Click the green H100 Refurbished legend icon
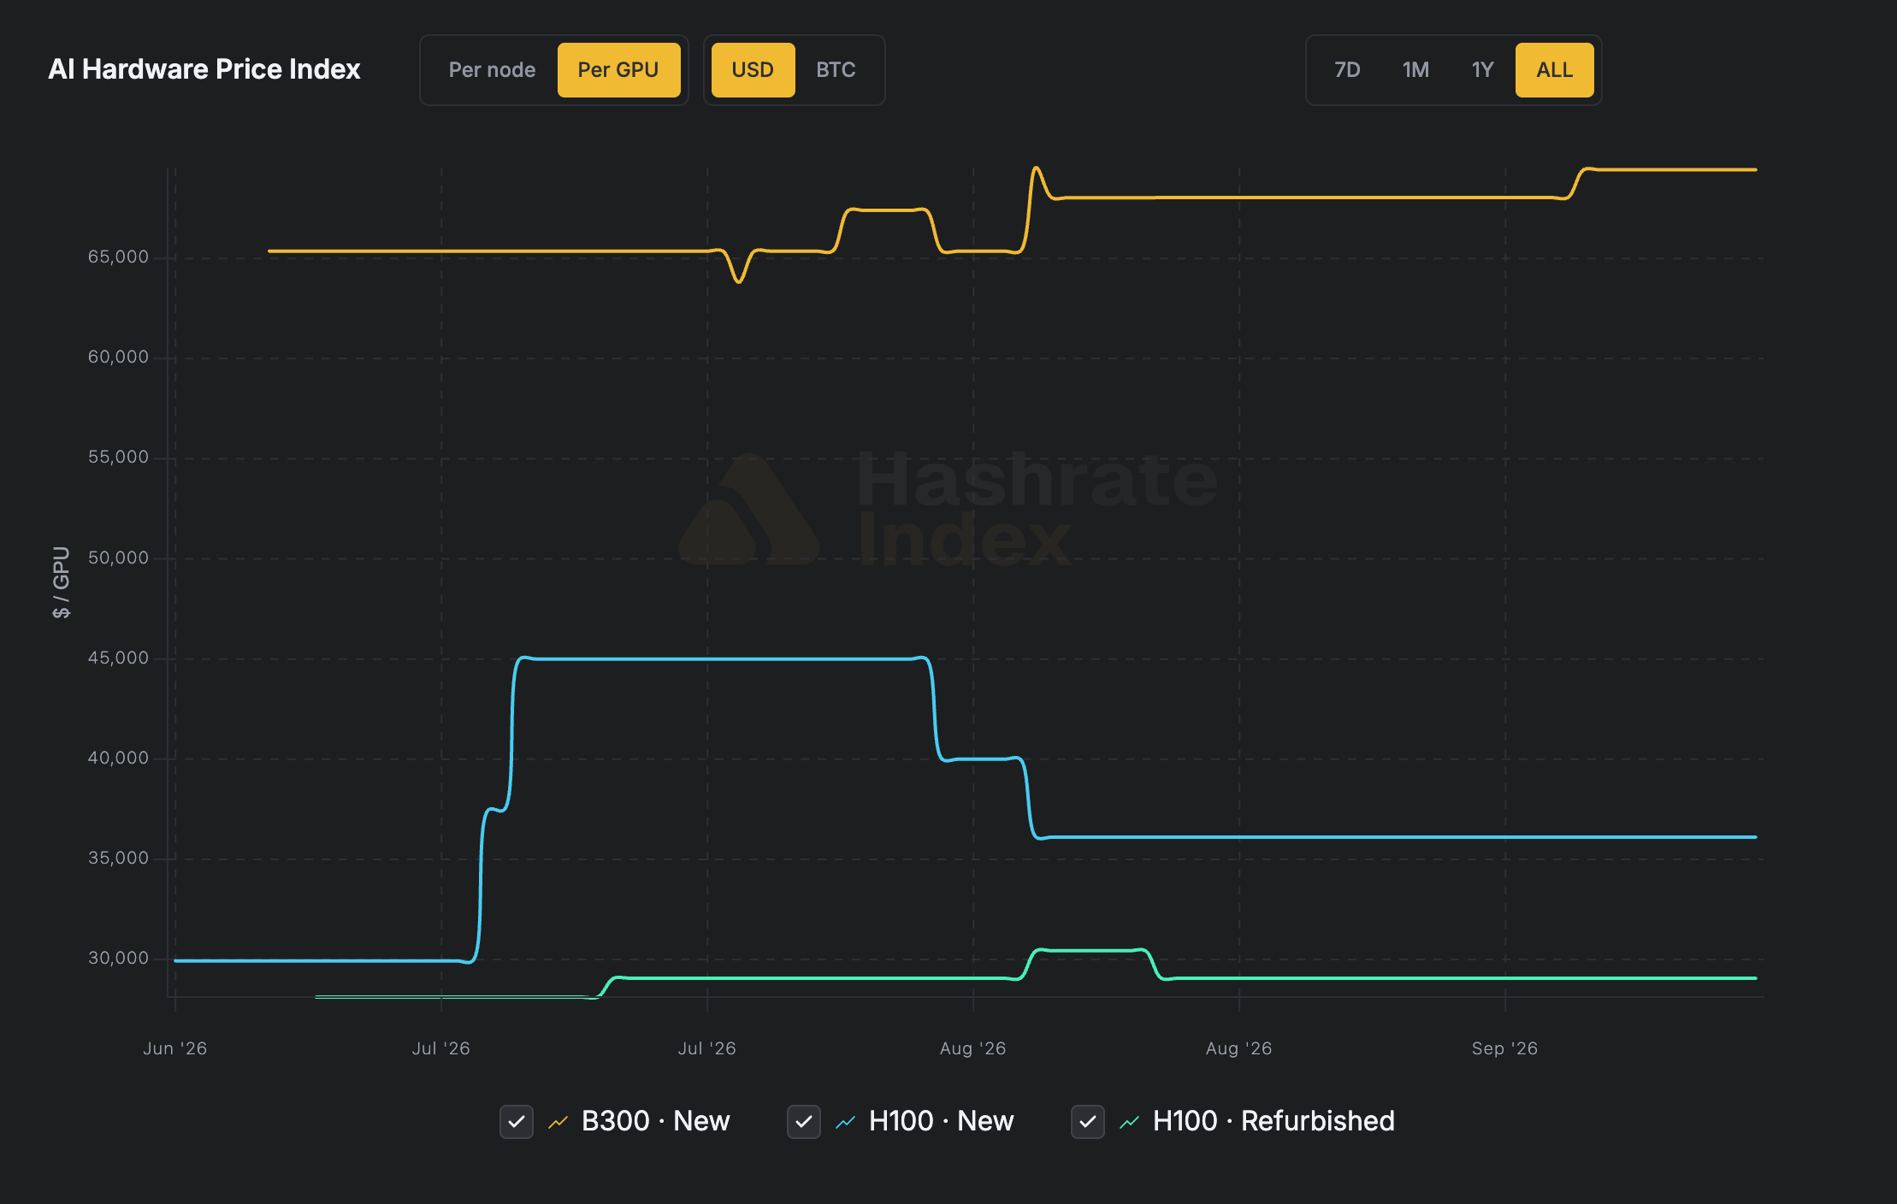 tap(1130, 1121)
